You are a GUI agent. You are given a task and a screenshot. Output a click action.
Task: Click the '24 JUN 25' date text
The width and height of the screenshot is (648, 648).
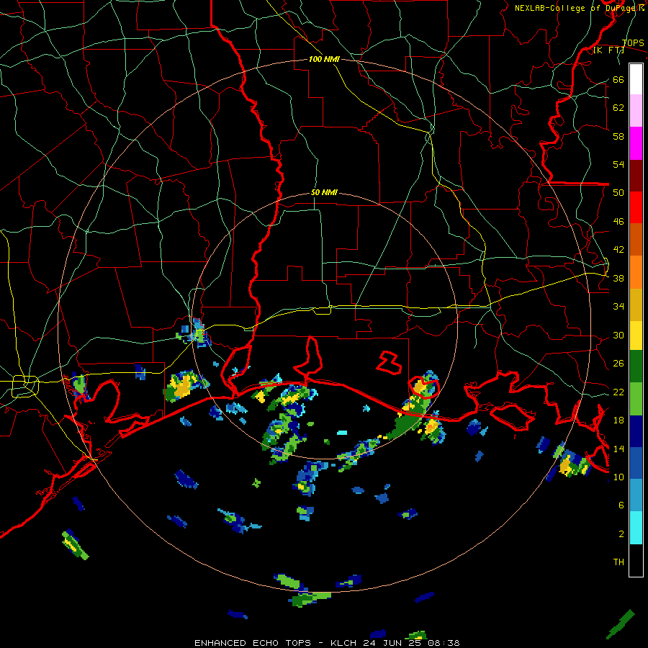pos(392,643)
